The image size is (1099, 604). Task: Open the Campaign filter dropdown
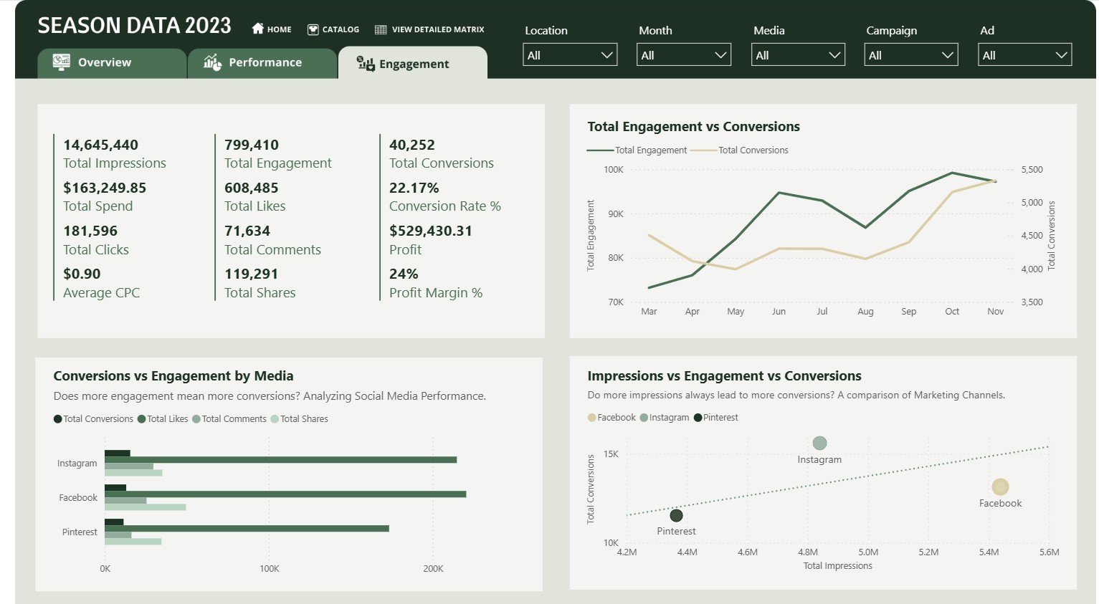pos(911,55)
